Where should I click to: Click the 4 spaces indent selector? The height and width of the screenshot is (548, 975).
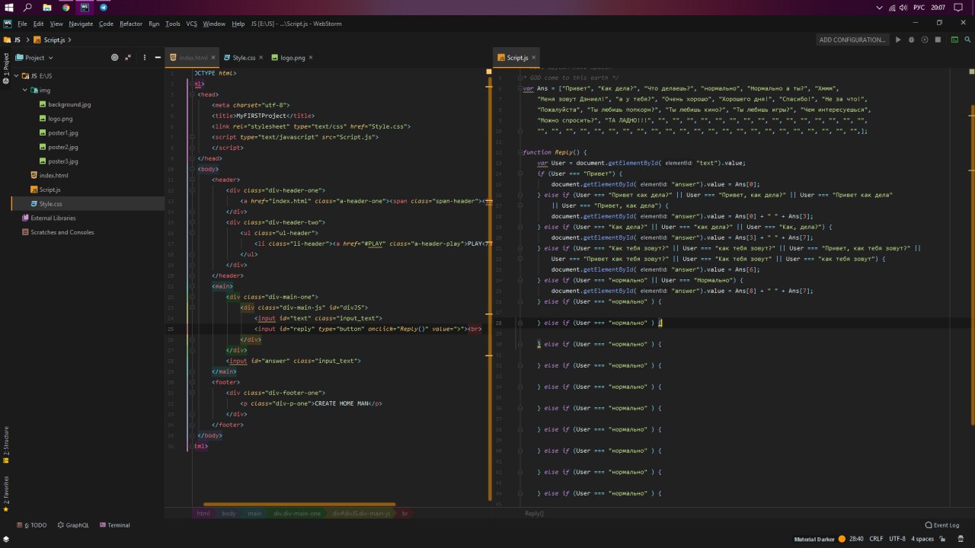click(x=922, y=538)
